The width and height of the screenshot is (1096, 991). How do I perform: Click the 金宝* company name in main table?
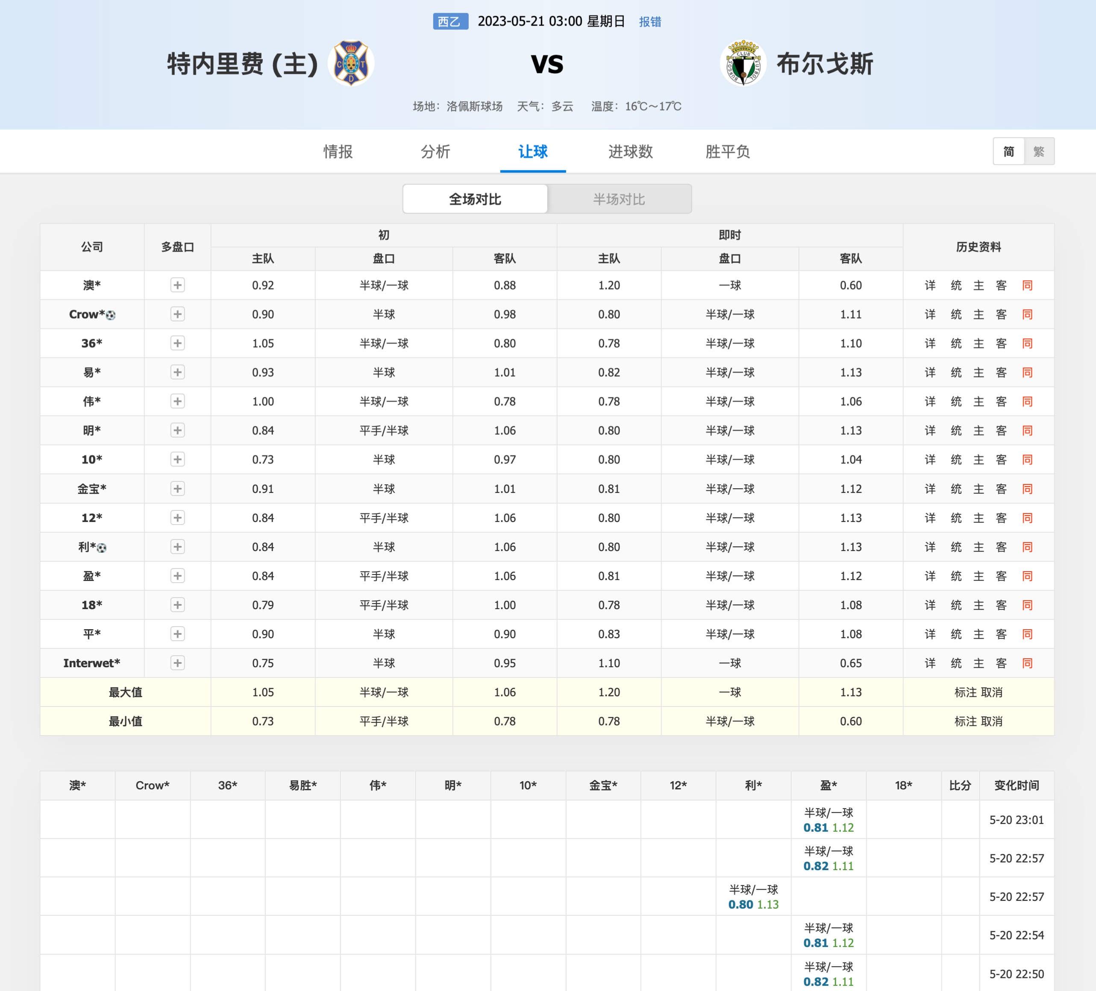[92, 489]
